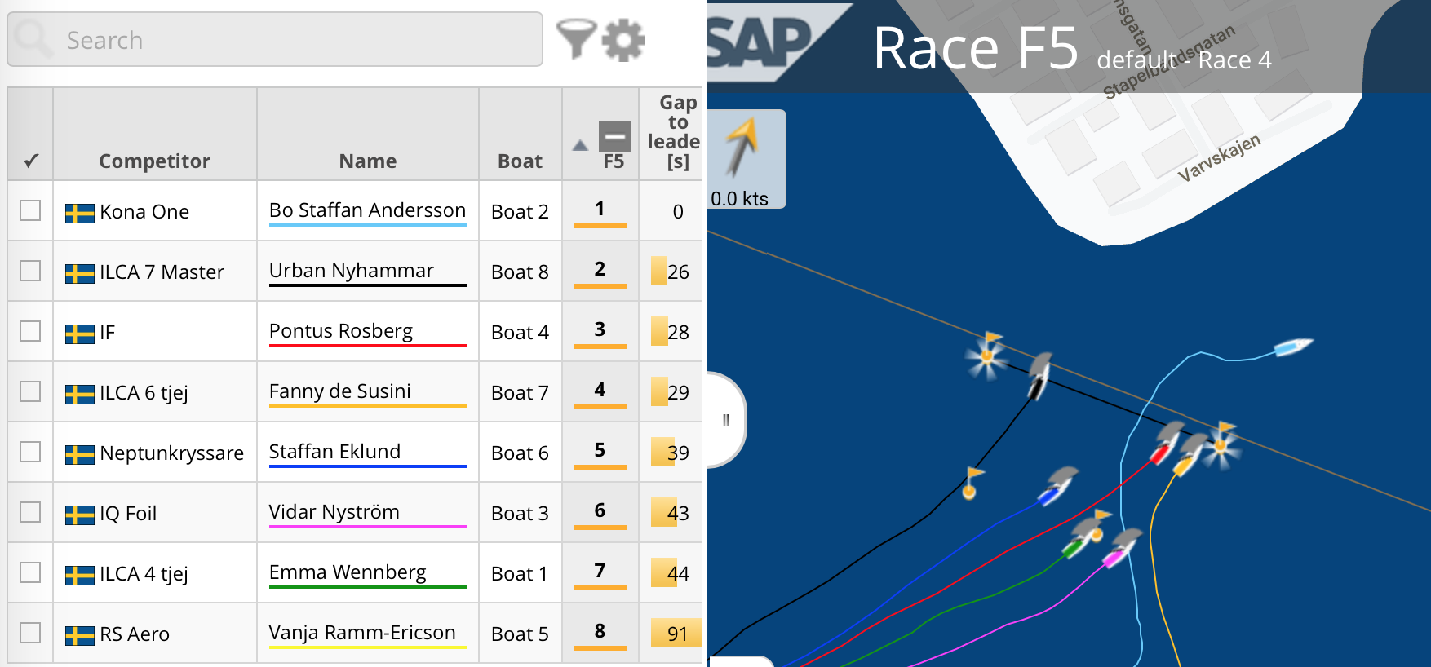The image size is (1431, 667).
Task: Sort by Competitor column header
Action: (154, 161)
